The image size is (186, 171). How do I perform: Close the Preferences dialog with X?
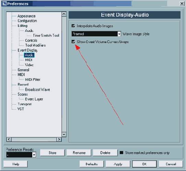[x=182, y=4]
